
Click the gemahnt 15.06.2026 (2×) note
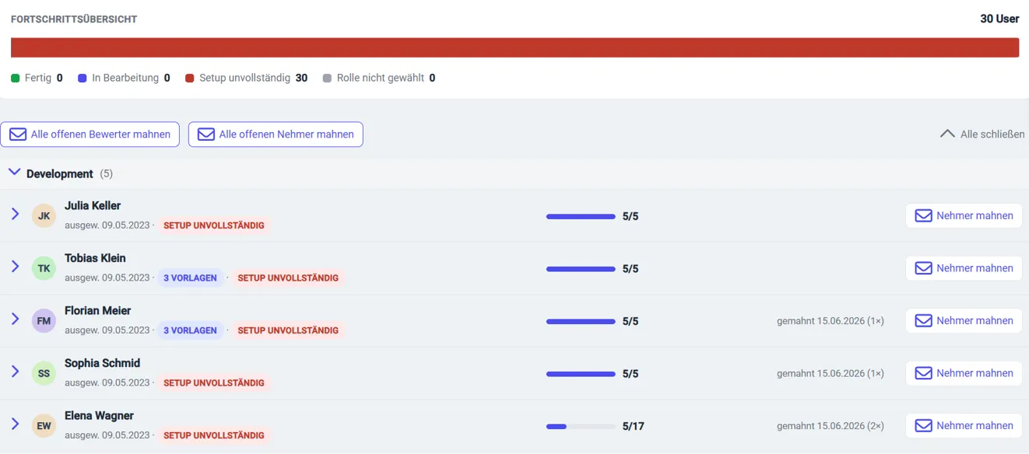point(831,426)
